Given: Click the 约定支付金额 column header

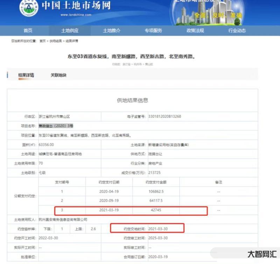Looking at the screenshot, I should pos(156,182).
